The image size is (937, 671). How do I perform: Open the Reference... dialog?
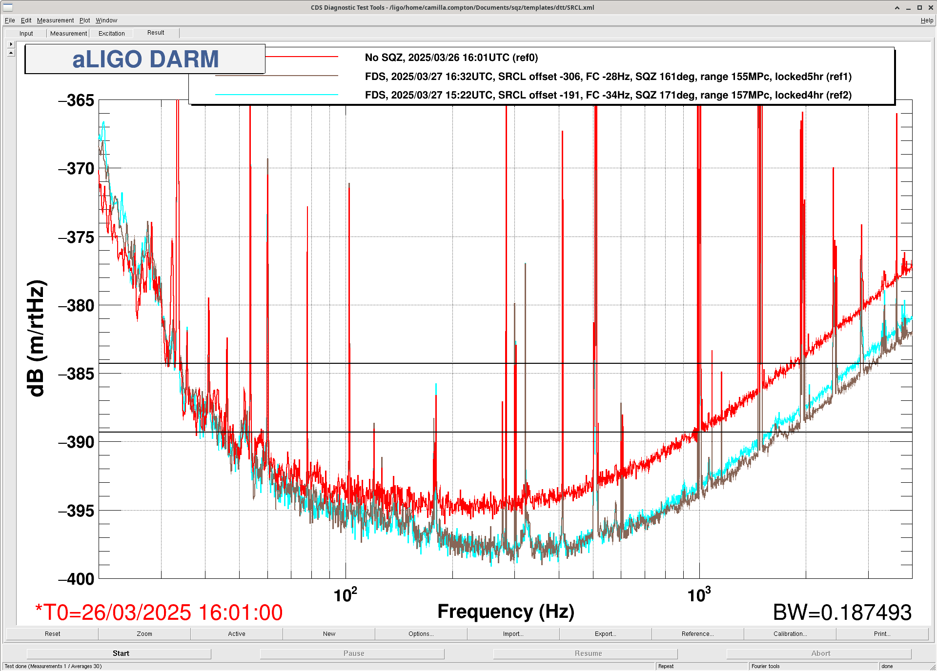pos(698,634)
